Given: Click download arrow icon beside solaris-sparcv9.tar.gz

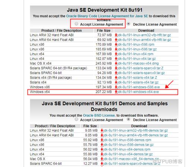Looking at the screenshot, I should point(116,73).
